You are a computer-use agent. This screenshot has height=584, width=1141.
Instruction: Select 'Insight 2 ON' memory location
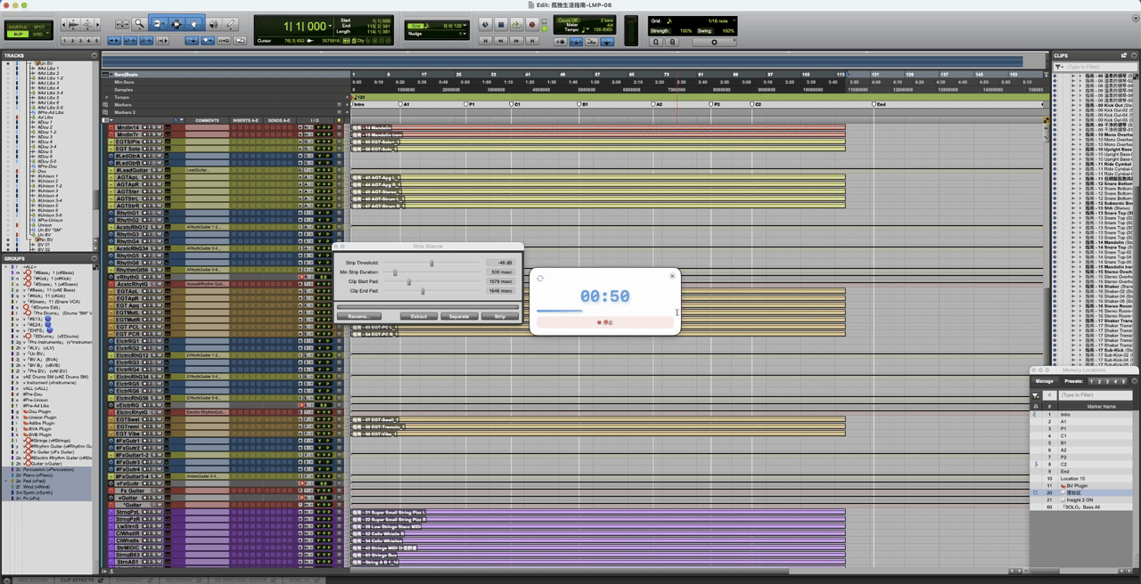point(1081,500)
